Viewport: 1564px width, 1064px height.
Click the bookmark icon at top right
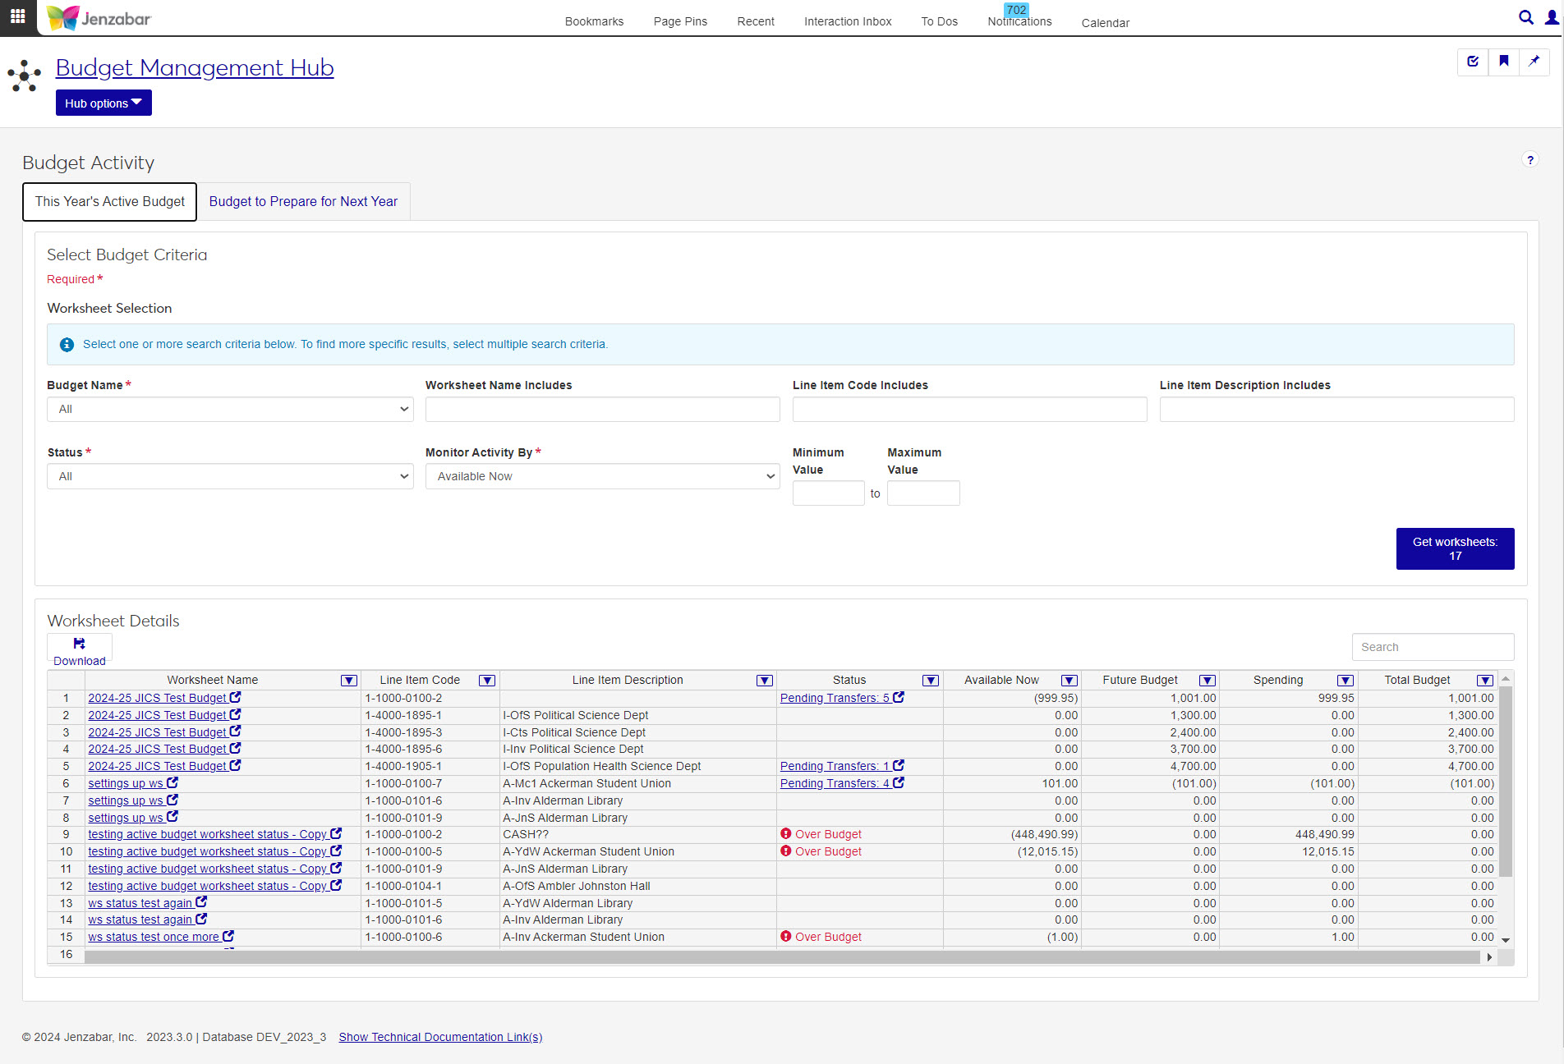click(x=1503, y=62)
